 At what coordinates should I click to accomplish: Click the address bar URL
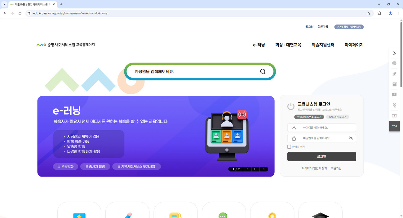(x=70, y=13)
